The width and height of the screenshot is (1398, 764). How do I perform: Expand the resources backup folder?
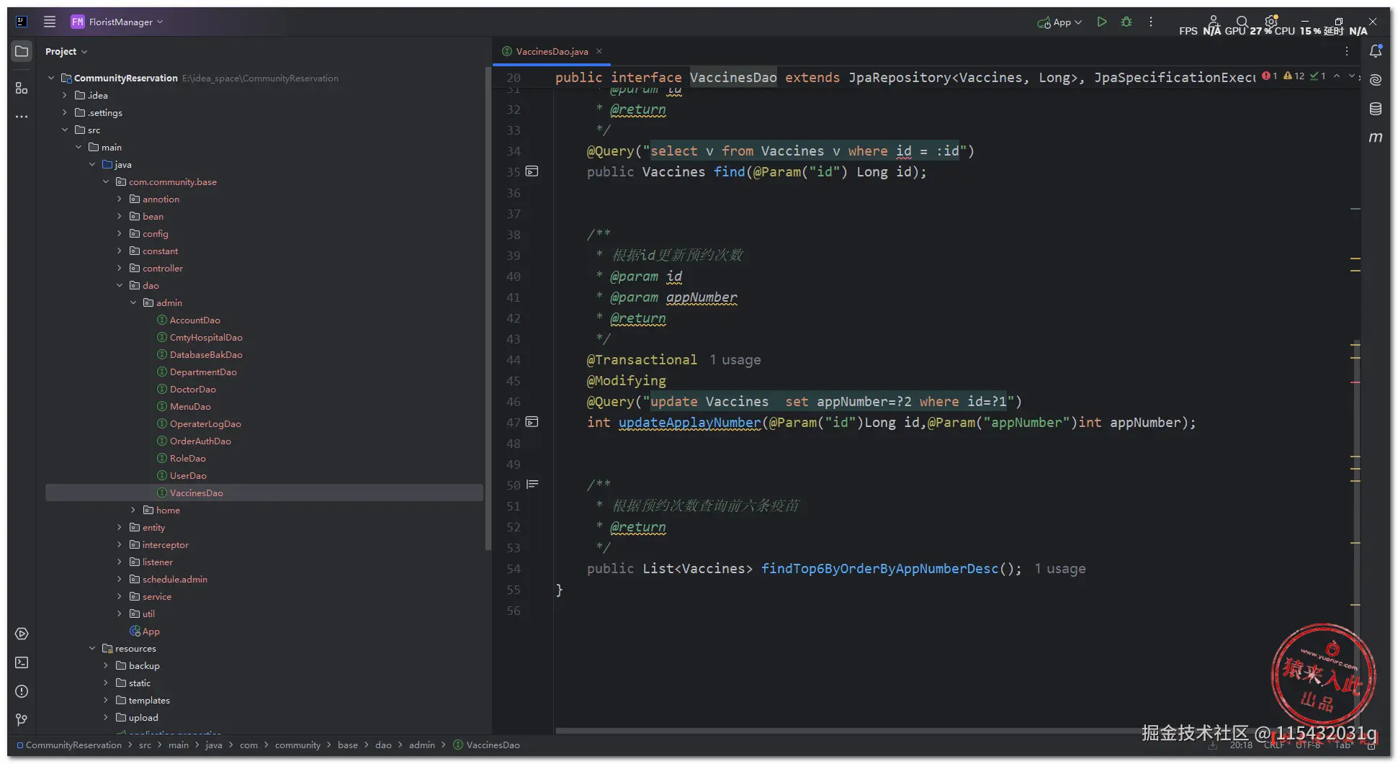tap(106, 665)
